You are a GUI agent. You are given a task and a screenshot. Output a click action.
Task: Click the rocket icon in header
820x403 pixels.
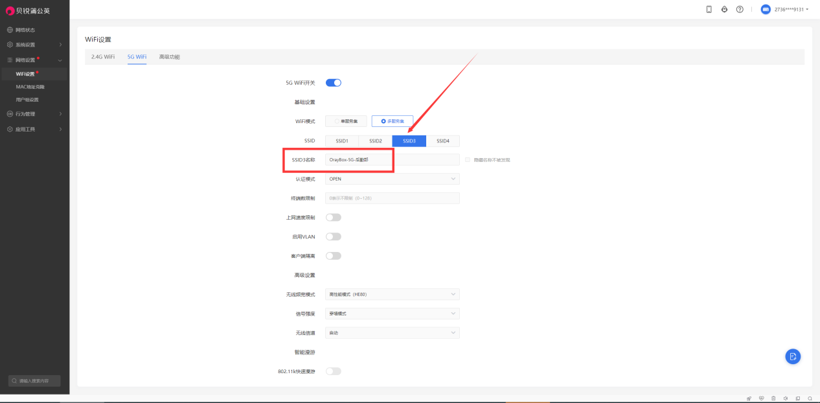724,9
